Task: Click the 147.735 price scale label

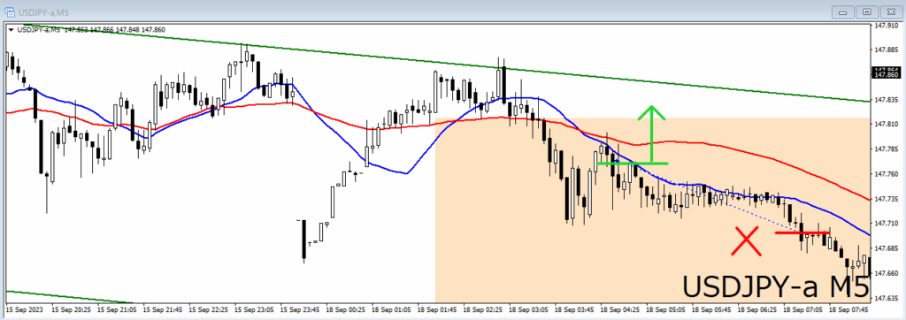Action: [887, 199]
